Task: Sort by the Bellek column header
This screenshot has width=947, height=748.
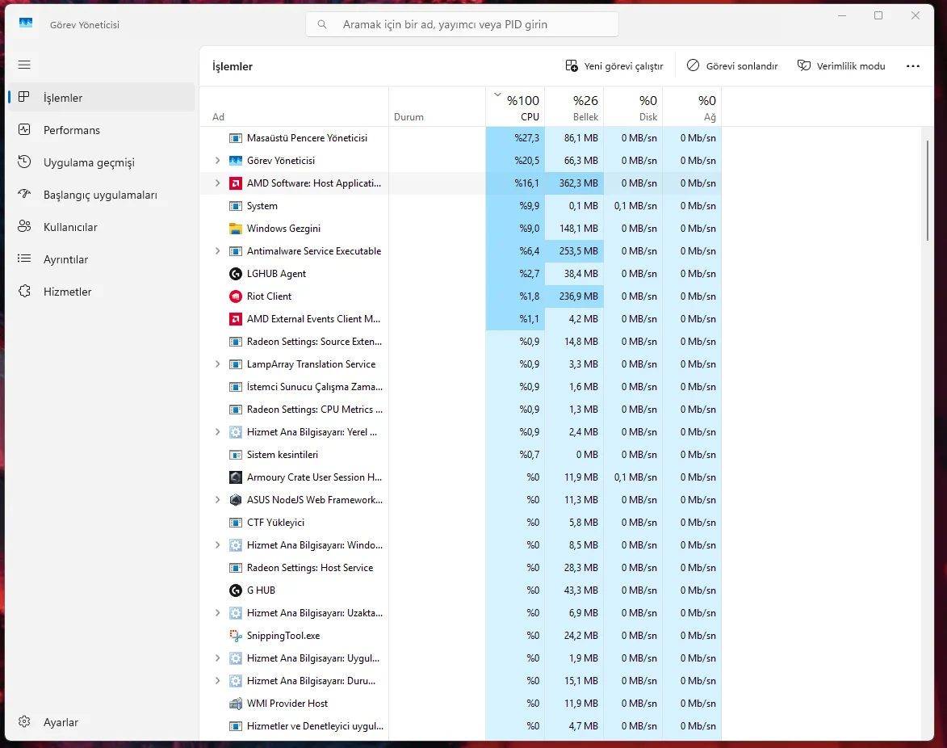Action: tap(574, 107)
